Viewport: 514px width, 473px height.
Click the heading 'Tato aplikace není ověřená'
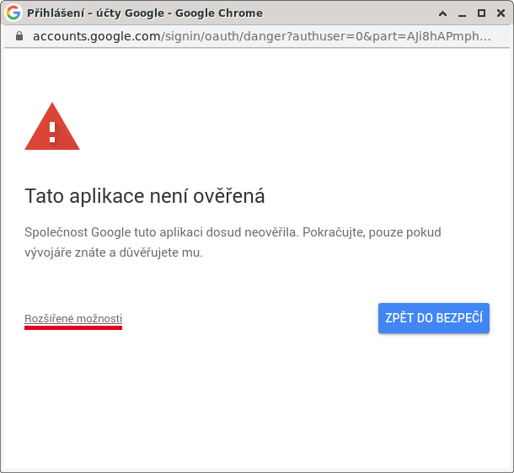click(145, 196)
